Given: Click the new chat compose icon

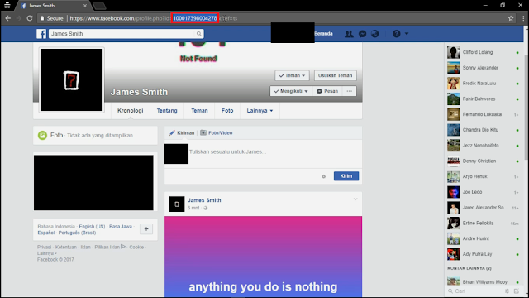Looking at the screenshot, I should 517,291.
